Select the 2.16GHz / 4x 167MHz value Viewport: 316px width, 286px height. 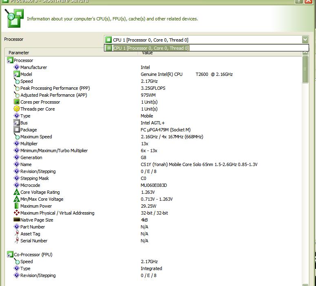coord(172,137)
